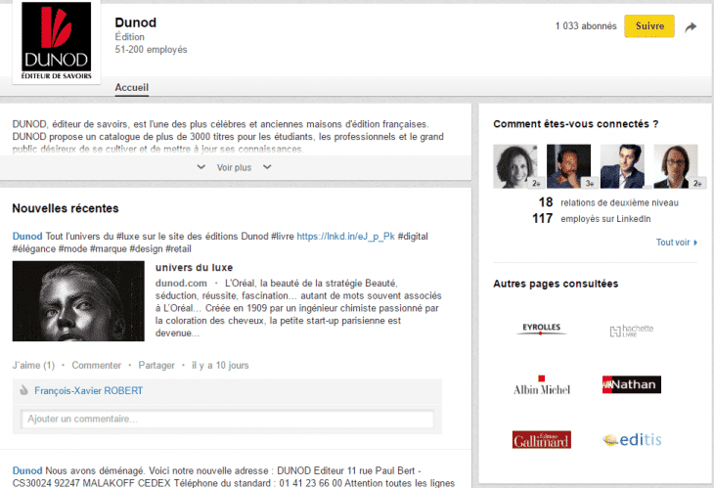Click Tout voir link
This screenshot has width=714, height=488.
[x=676, y=243]
